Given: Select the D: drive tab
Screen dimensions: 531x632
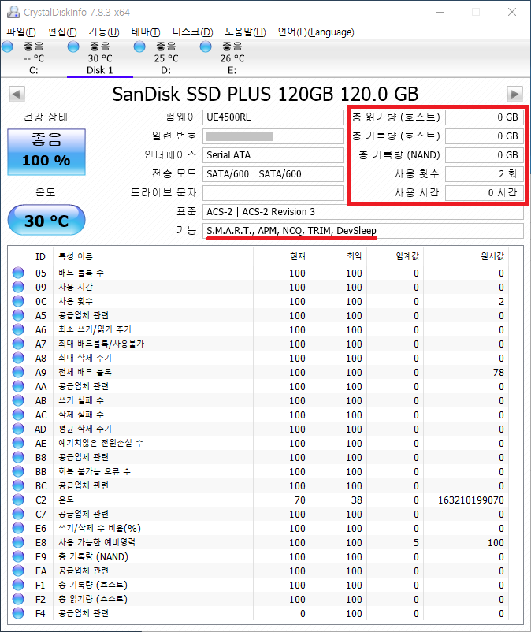Looking at the screenshot, I should pos(166,58).
